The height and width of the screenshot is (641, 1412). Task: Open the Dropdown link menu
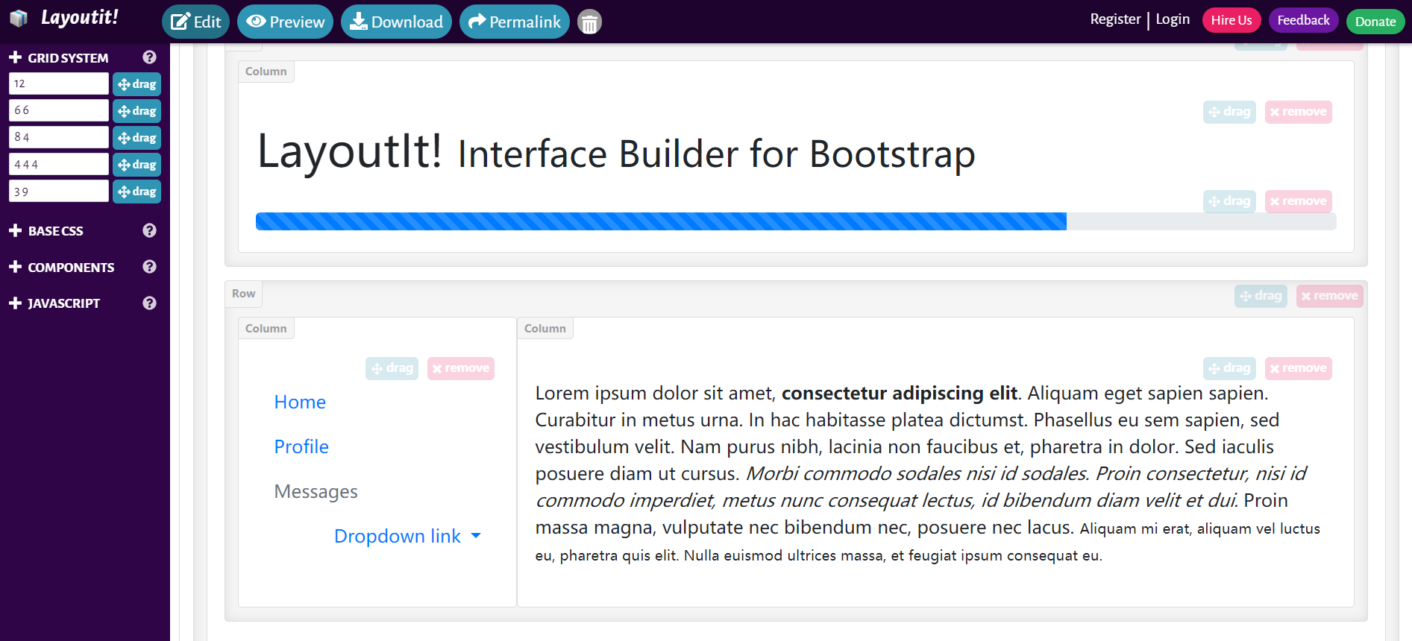tap(407, 536)
